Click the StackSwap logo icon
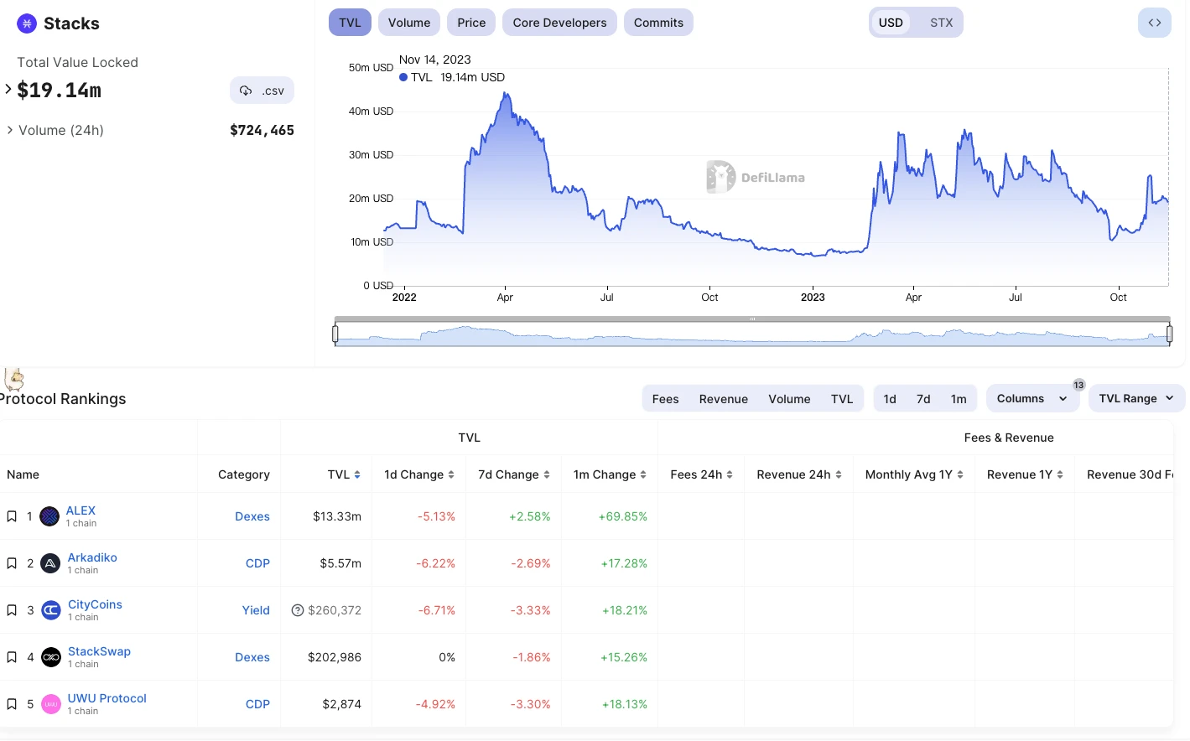This screenshot has height=741, width=1190. [51, 657]
